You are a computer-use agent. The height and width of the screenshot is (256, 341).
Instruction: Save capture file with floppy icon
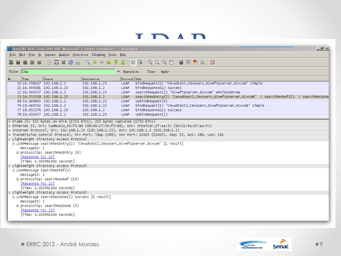click(57, 62)
